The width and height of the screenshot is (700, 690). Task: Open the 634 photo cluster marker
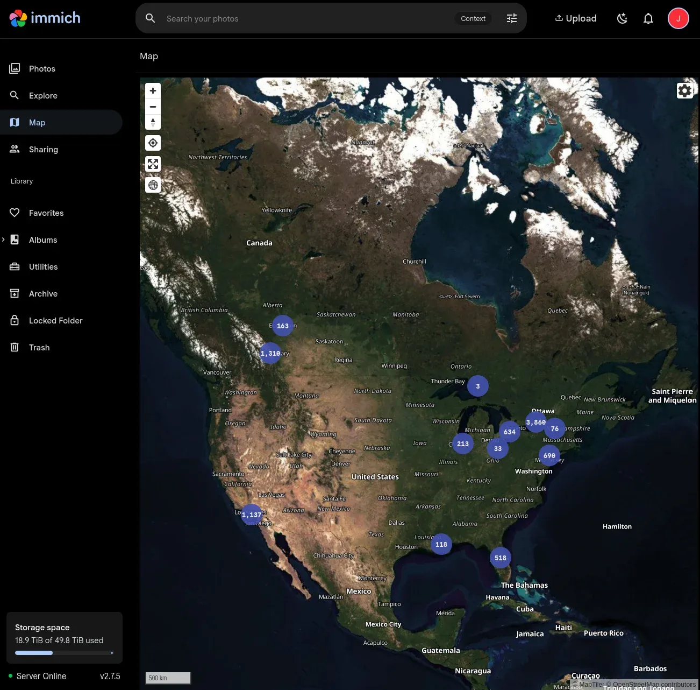click(510, 432)
